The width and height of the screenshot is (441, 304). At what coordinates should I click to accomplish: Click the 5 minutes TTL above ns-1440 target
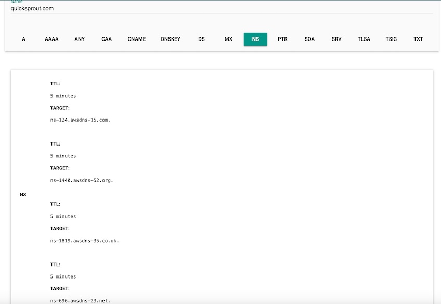[63, 156]
